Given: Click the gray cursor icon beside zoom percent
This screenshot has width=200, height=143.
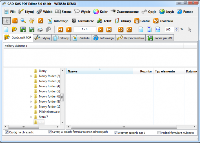Looking at the screenshot, I should point(190,29).
